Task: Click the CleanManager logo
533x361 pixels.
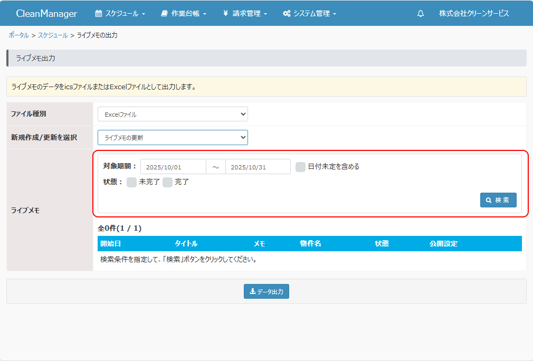Action: tap(46, 14)
